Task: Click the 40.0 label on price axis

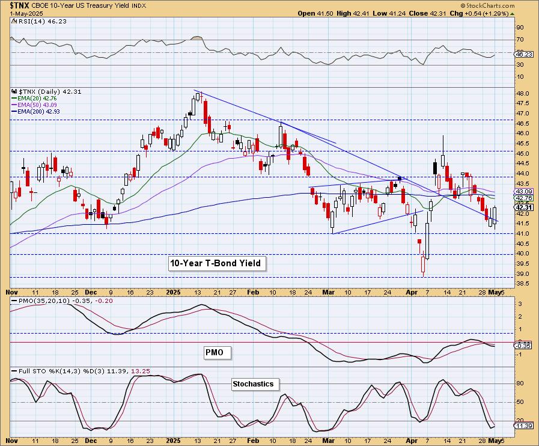Action: pyautogui.click(x=524, y=254)
